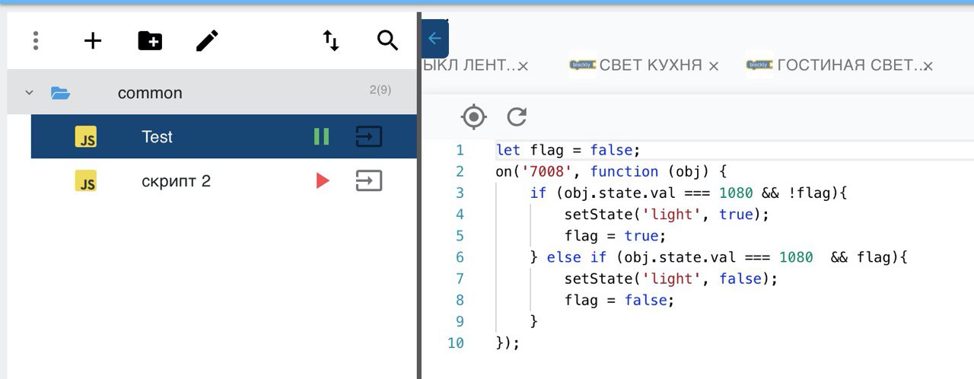Click JS icon of Test script
974x379 pixels.
pyautogui.click(x=86, y=137)
